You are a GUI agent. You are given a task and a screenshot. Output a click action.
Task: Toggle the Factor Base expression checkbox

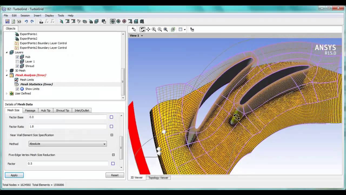(111, 117)
